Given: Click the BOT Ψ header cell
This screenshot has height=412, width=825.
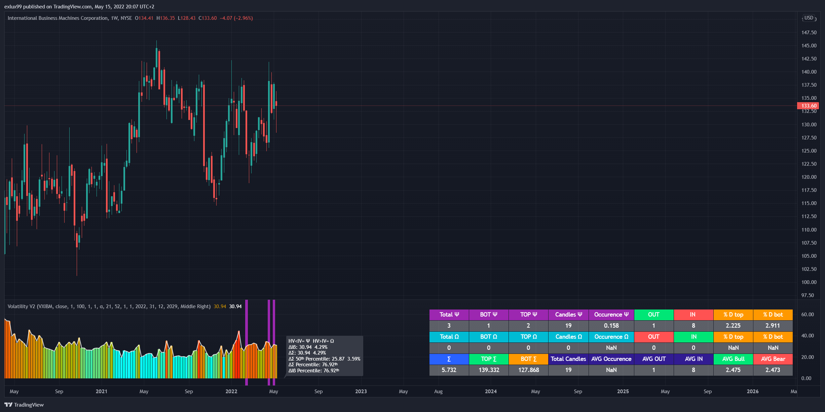Looking at the screenshot, I should point(489,315).
